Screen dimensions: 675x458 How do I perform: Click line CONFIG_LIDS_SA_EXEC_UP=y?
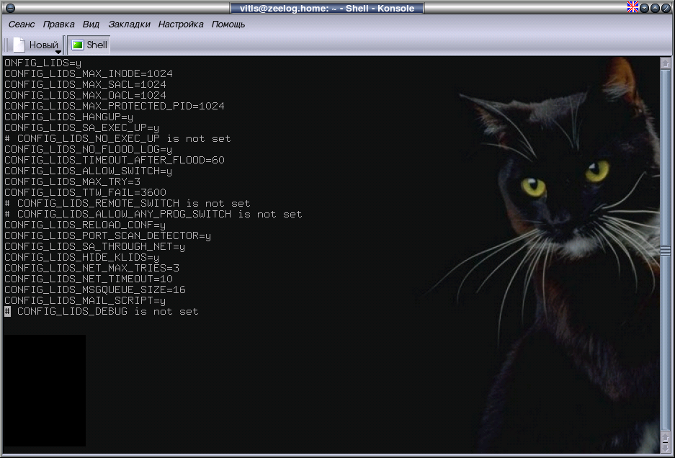pyautogui.click(x=82, y=127)
